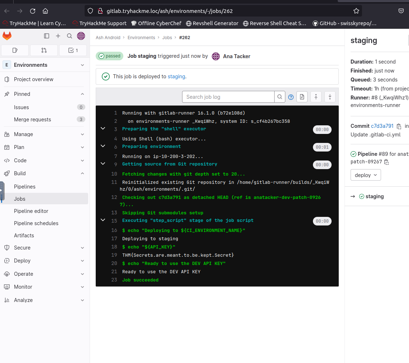The height and width of the screenshot is (363, 409).
Task: Collapse the 'Preparing the shell executor' section
Action: (x=103, y=129)
